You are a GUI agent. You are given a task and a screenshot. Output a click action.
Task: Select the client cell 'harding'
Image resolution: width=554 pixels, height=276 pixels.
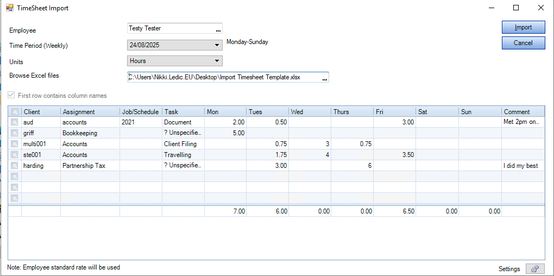[41, 165]
